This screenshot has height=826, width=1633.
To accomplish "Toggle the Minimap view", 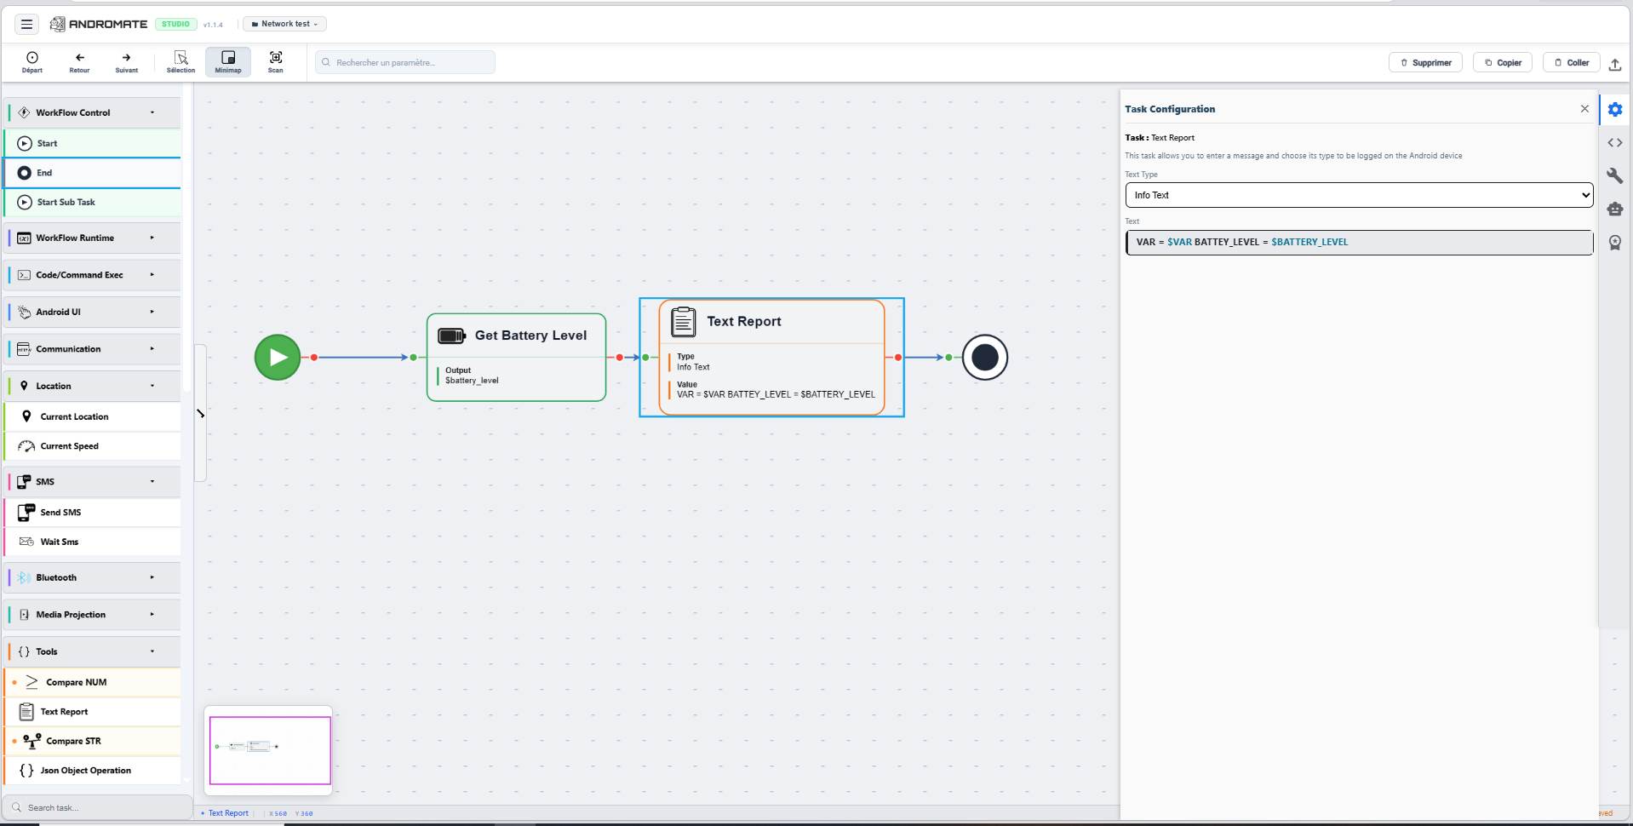I will (228, 61).
